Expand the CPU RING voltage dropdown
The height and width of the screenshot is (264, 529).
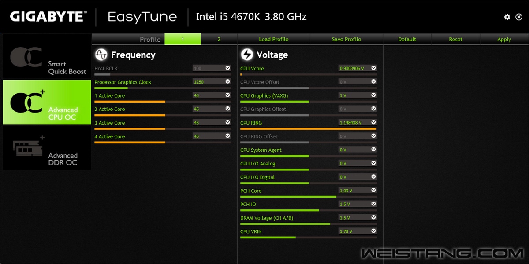(373, 123)
